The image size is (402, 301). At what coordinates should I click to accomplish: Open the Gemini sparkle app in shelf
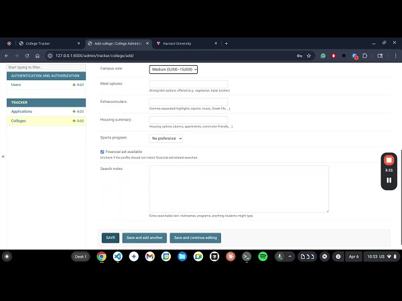tap(134, 256)
